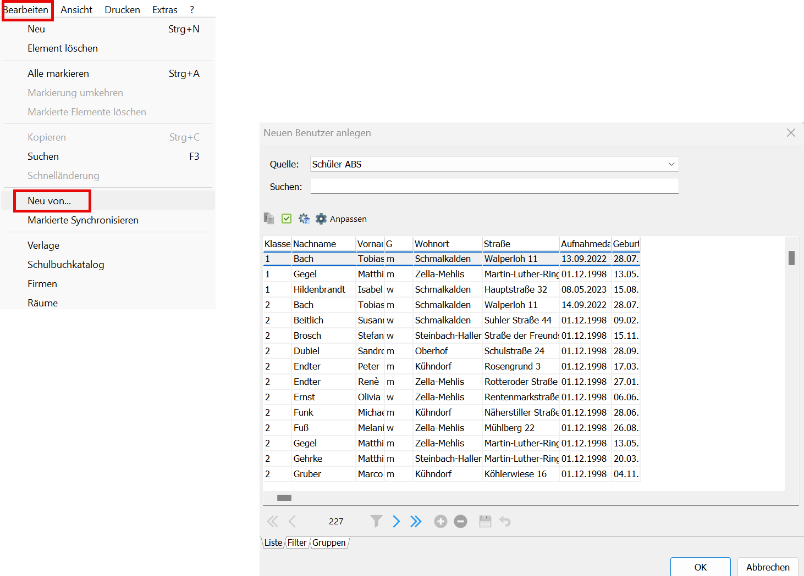Select the Dubiel row

tap(451, 351)
